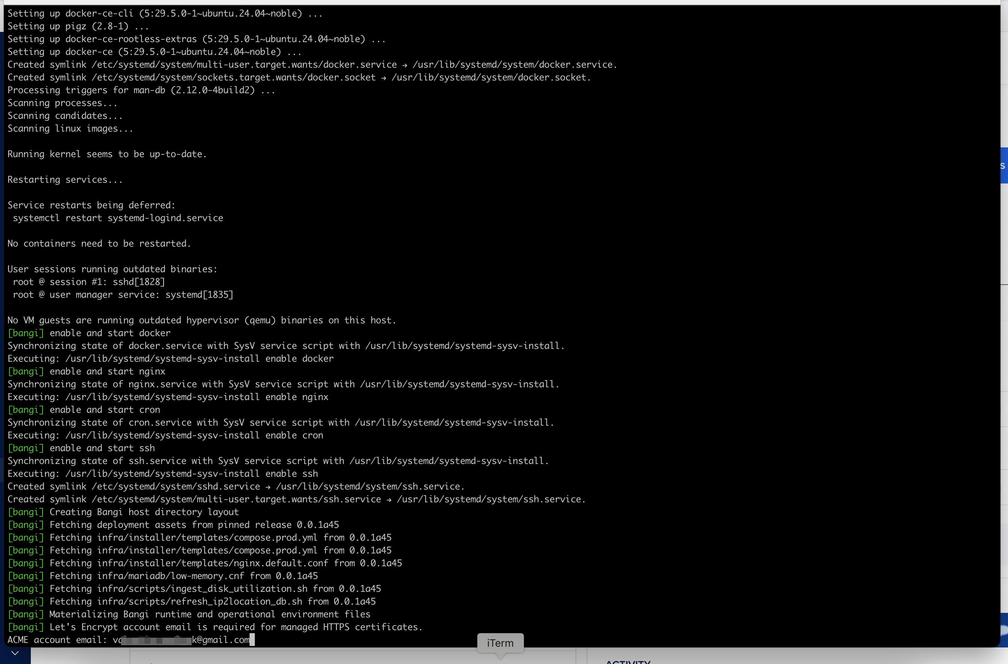Click 'Creating Bangi host directory layout' line

coord(123,512)
